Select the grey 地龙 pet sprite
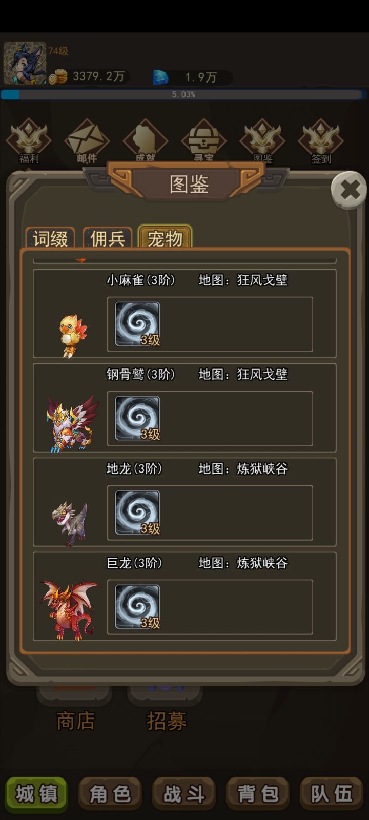The height and width of the screenshot is (820, 369). click(70, 524)
